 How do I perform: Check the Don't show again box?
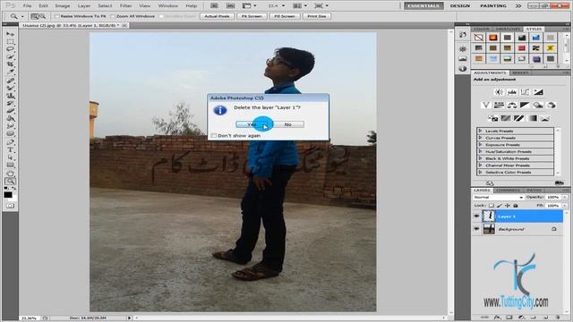coord(214,135)
